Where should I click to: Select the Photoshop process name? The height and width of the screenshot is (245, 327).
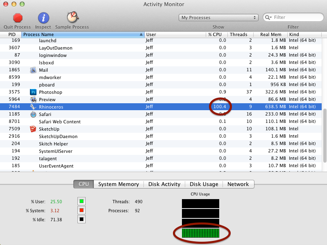(50, 92)
